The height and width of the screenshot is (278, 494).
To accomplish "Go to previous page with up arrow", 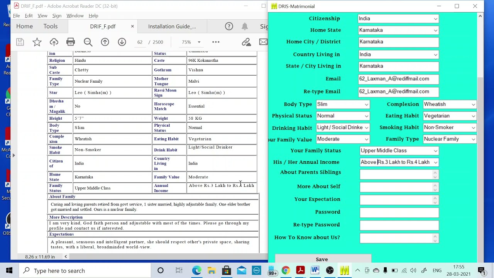I will (105, 42).
